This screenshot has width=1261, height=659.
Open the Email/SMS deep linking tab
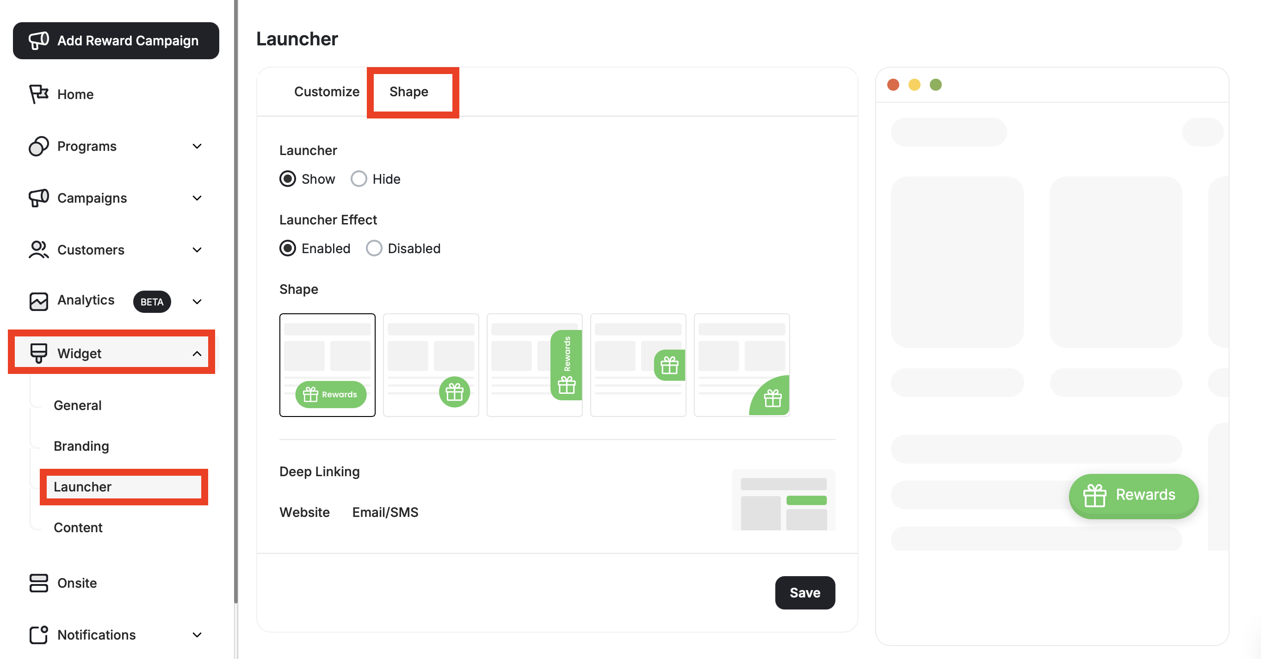(385, 512)
